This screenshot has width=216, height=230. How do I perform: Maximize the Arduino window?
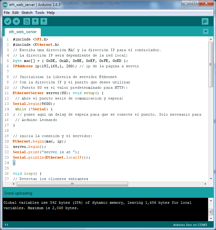click(x=194, y=3)
